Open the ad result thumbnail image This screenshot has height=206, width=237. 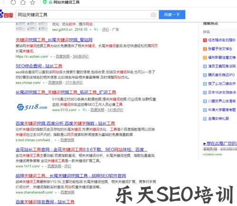pos(32,26)
